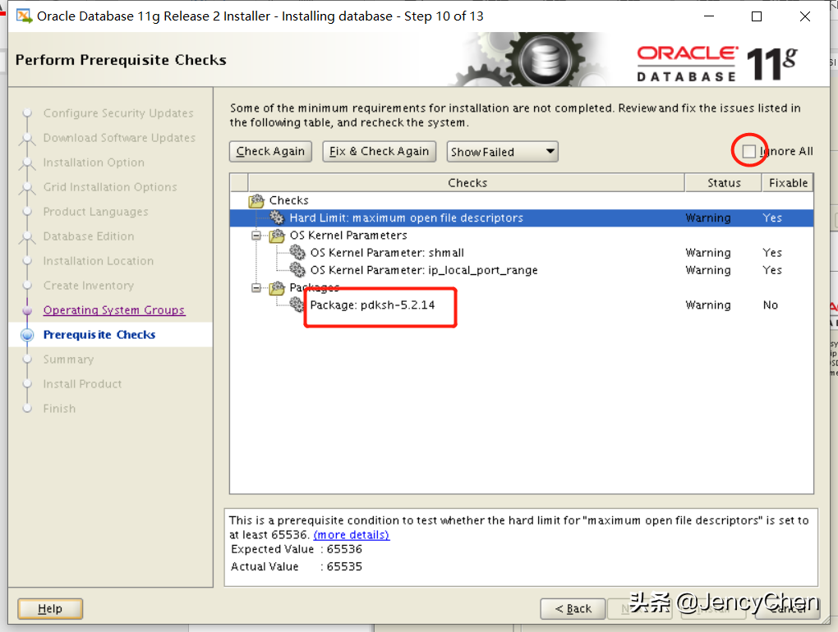The width and height of the screenshot is (838, 632).
Task: Click the Status column header
Action: pyautogui.click(x=724, y=183)
